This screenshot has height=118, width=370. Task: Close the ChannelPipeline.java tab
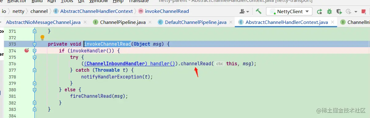(150, 22)
